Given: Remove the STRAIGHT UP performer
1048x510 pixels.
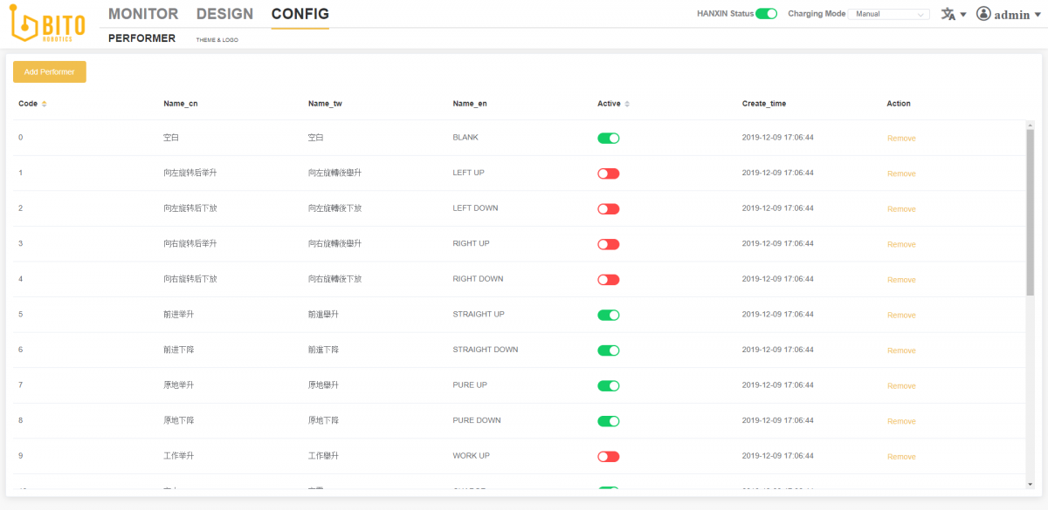Looking at the screenshot, I should pyautogui.click(x=901, y=315).
